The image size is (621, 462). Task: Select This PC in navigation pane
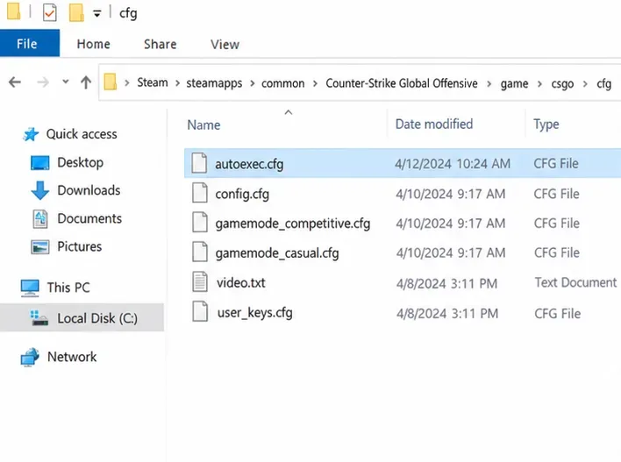pos(68,287)
